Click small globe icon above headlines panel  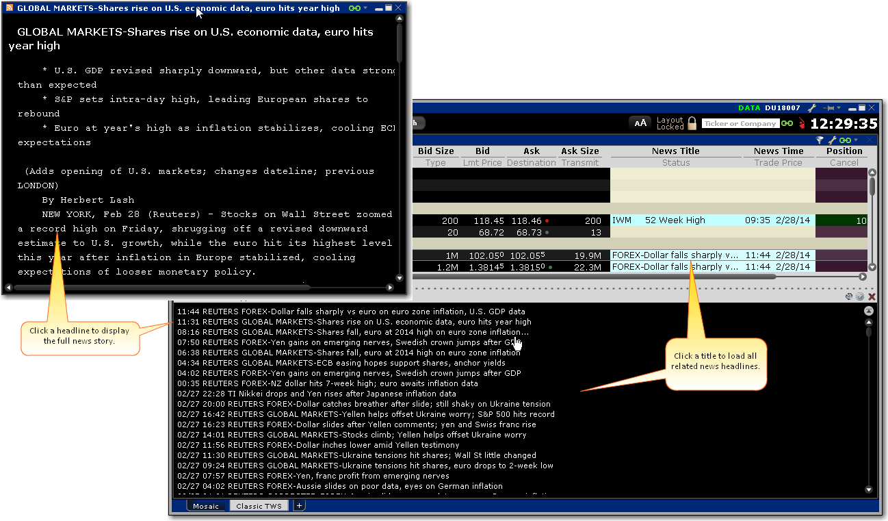click(x=861, y=296)
